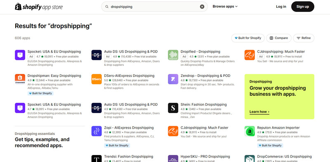Open the Shopify app store logo
Viewport: 330px width, 162px height.
point(39,7)
